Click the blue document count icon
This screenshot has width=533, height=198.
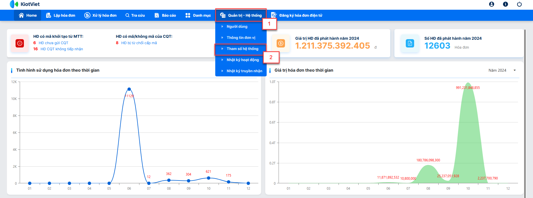coord(410,43)
